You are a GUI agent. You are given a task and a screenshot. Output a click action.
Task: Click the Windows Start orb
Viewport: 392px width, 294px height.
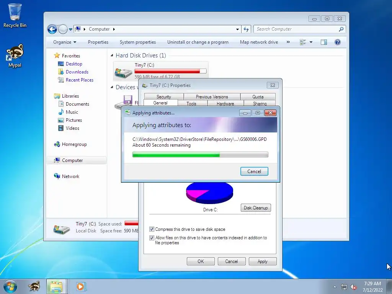click(x=10, y=286)
